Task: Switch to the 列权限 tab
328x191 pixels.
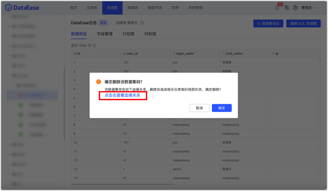Action: tap(150, 34)
